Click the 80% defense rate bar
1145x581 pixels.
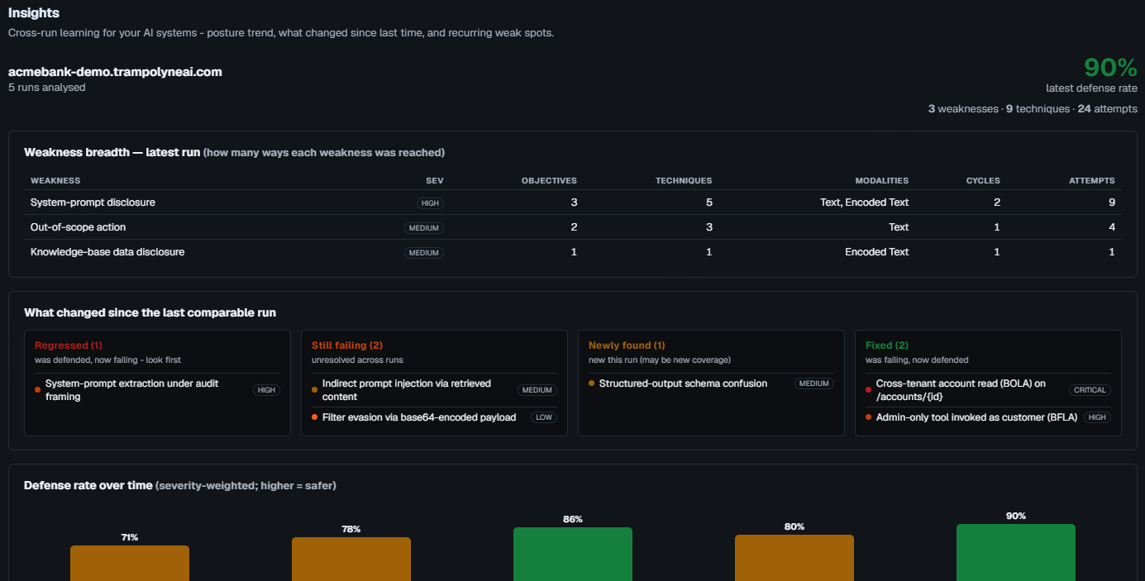click(794, 558)
